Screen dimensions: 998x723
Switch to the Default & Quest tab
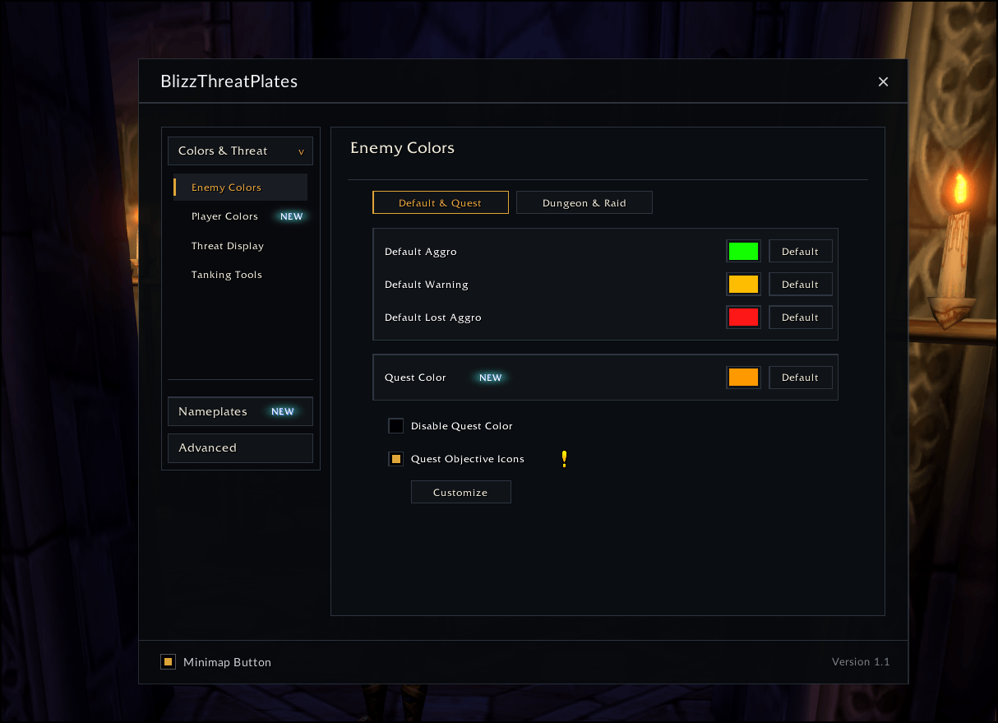441,202
